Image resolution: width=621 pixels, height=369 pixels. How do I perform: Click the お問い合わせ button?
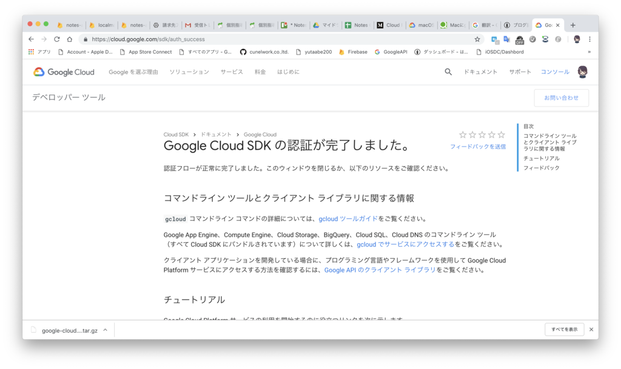pyautogui.click(x=561, y=98)
